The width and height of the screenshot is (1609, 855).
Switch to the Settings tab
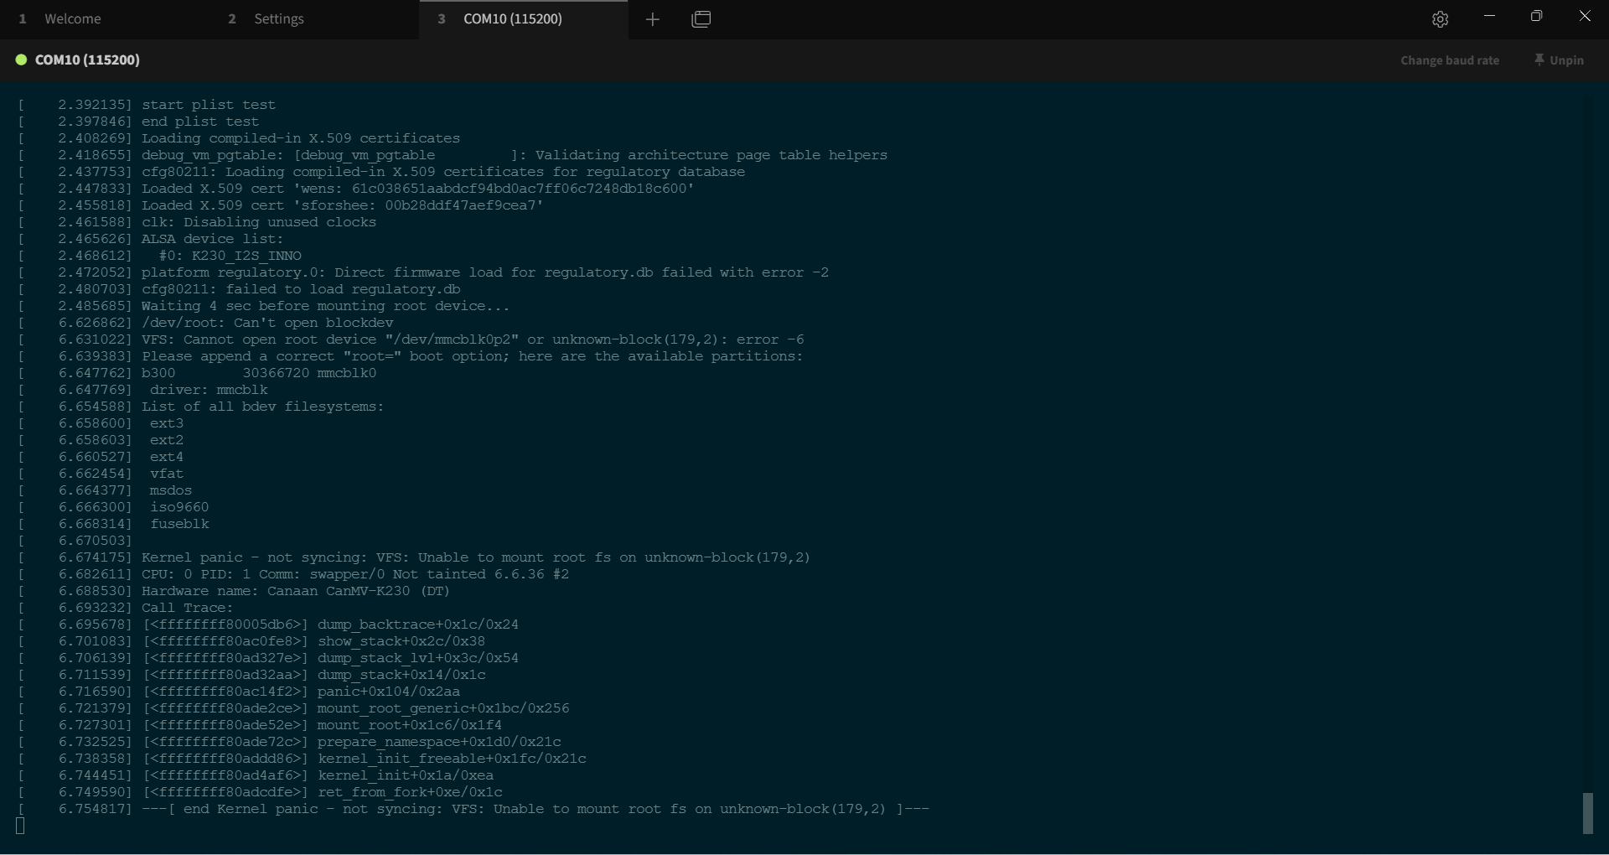[x=278, y=19]
